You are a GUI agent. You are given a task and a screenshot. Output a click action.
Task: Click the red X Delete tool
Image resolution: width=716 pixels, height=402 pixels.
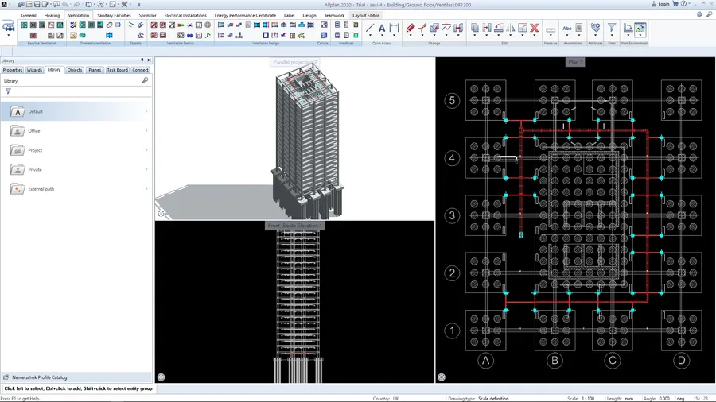[x=535, y=29]
